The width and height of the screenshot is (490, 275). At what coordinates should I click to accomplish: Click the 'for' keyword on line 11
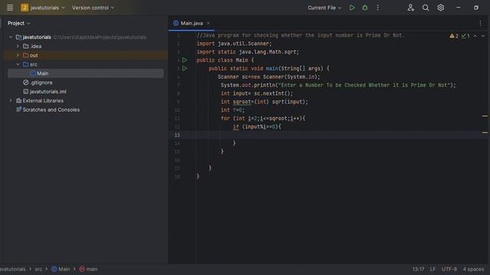225,118
